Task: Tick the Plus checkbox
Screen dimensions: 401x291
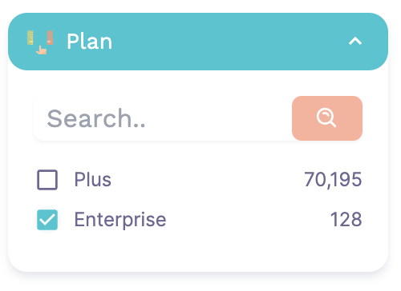Action: [x=47, y=180]
